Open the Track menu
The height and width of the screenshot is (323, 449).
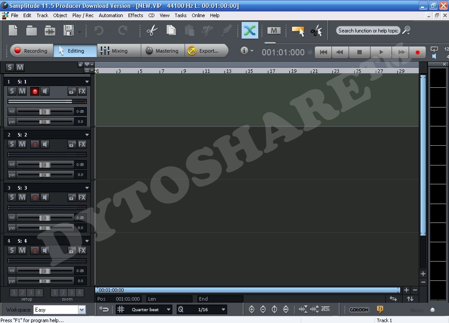pos(43,15)
